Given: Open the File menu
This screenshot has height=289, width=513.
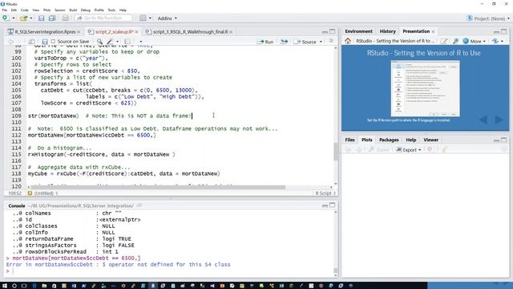Looking at the screenshot, I should click(x=5, y=10).
